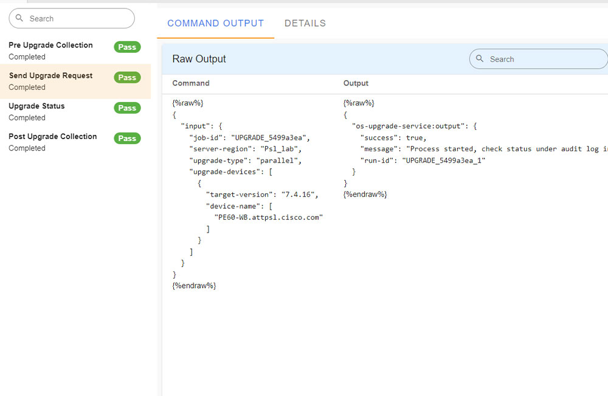
Task: Select the Send Upgrade Request step
Action: (x=75, y=81)
